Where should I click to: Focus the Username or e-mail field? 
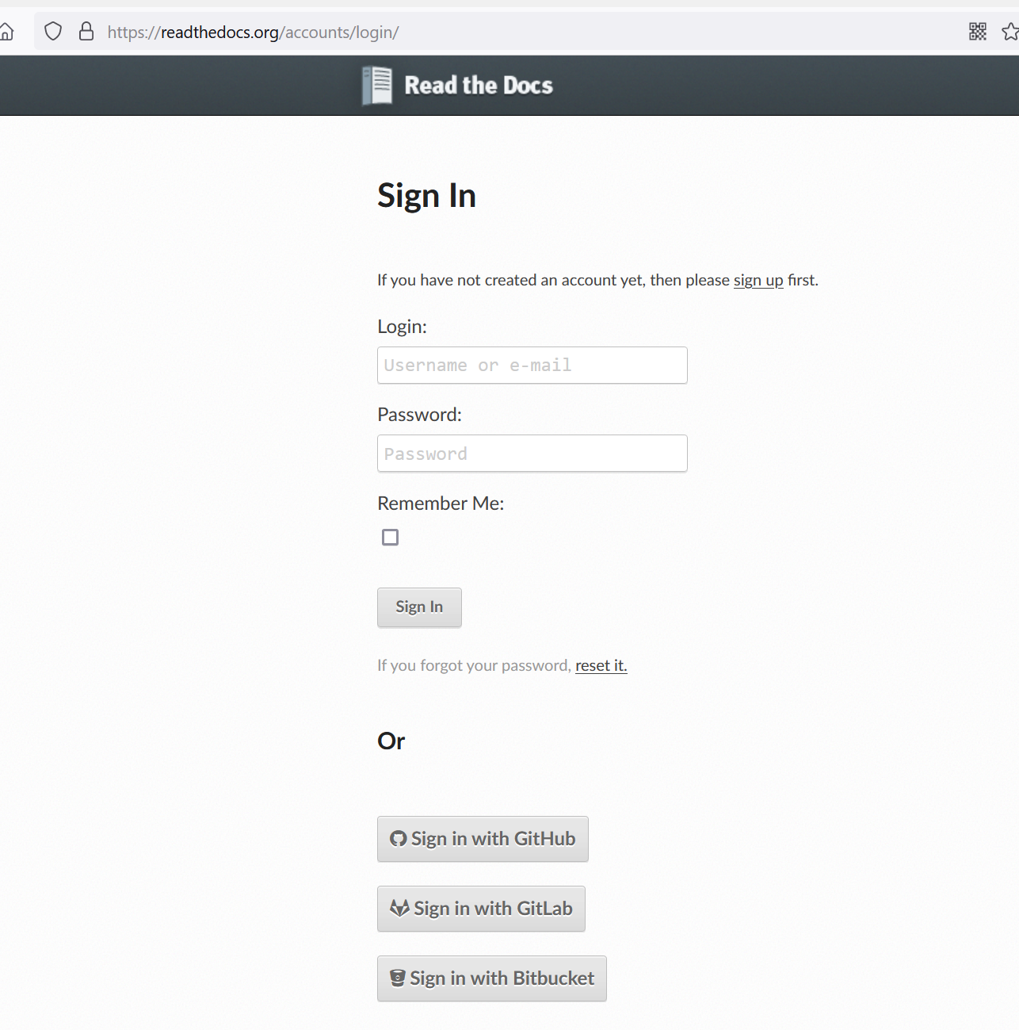pyautogui.click(x=532, y=366)
